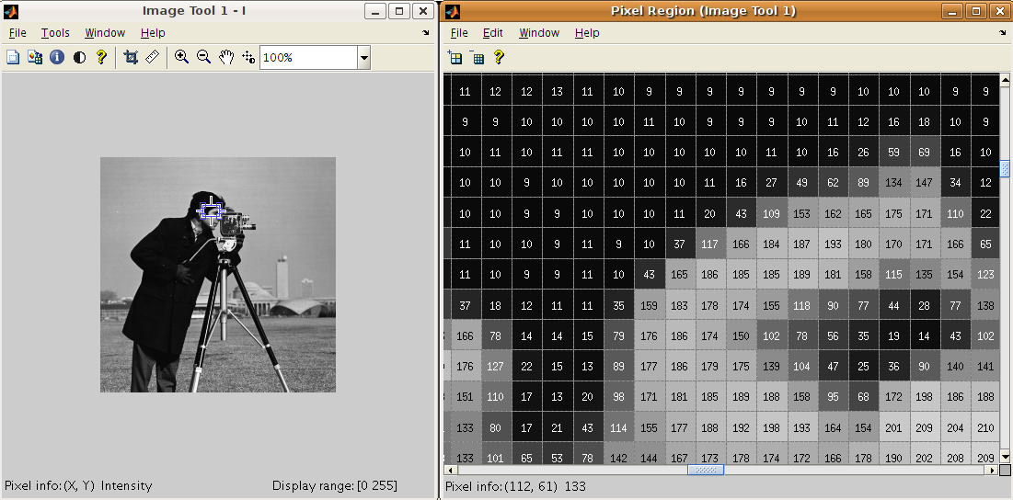Click the Display range [0 255] status text
The image size is (1013, 500).
coord(335,486)
